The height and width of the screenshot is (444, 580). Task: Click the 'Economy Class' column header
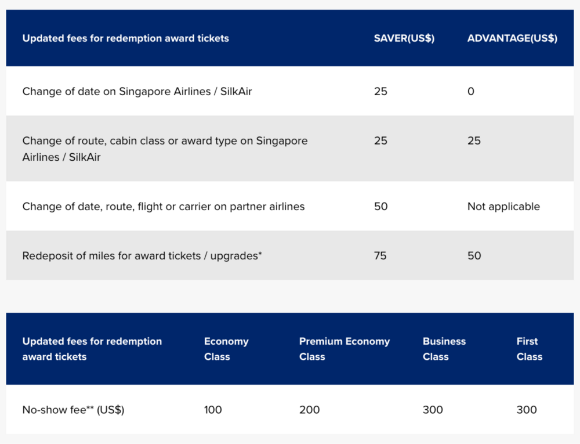[x=226, y=349]
